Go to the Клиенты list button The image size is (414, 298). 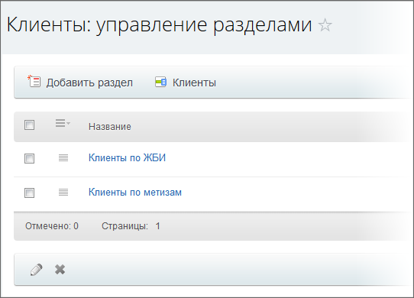click(x=194, y=83)
